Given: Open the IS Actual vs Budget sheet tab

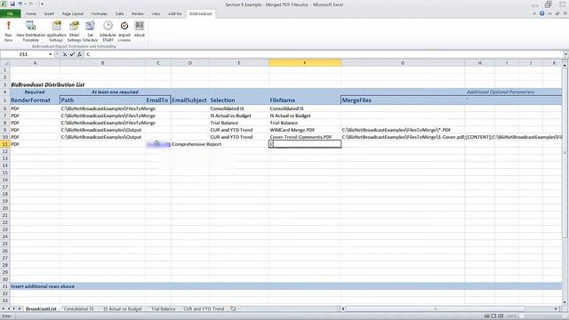Looking at the screenshot, I should click(123, 308).
